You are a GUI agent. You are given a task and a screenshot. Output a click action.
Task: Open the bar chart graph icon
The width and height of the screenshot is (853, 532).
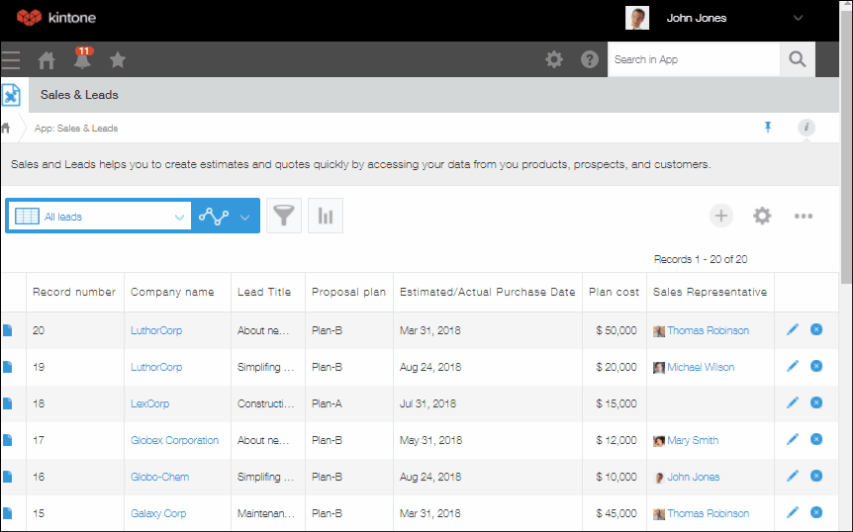(326, 216)
